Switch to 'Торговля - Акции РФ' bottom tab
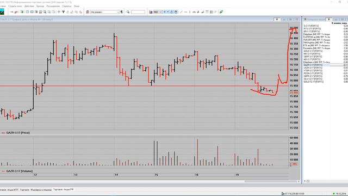The width and height of the screenshot is (348, 196). point(64,189)
